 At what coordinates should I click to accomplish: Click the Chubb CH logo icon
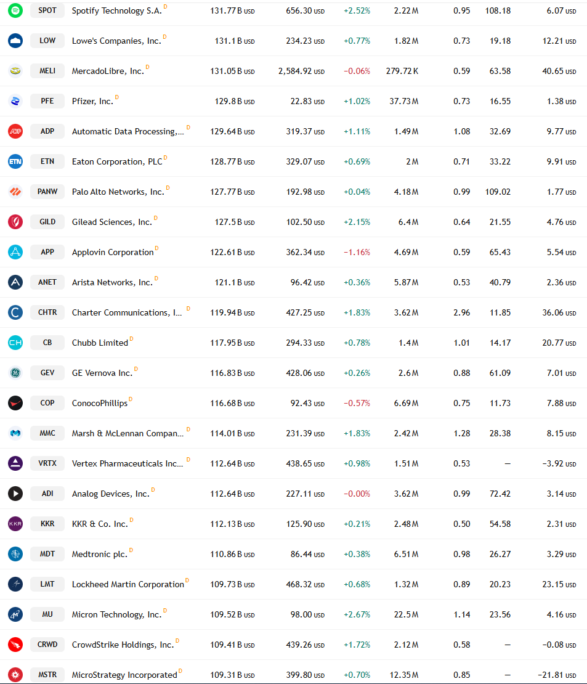tap(15, 343)
